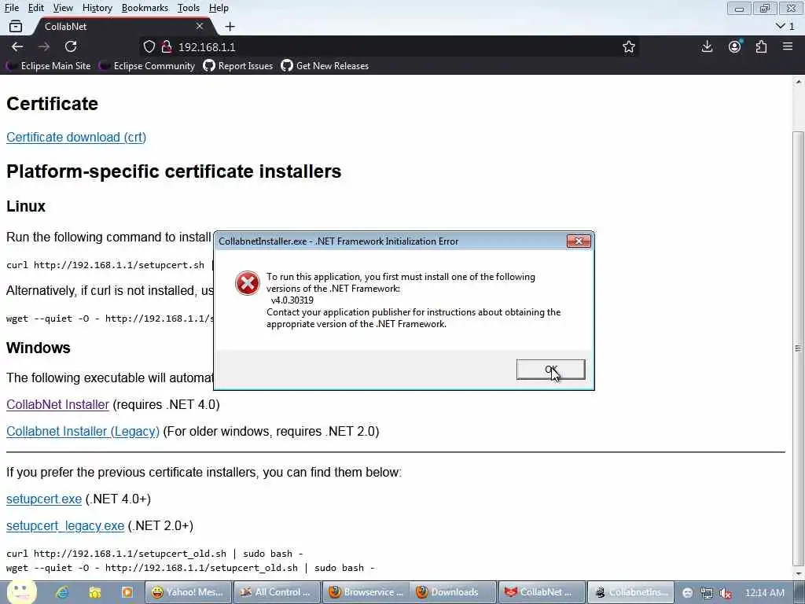Open the Downloads panel arrow icon
This screenshot has height=604, width=805.
(707, 46)
